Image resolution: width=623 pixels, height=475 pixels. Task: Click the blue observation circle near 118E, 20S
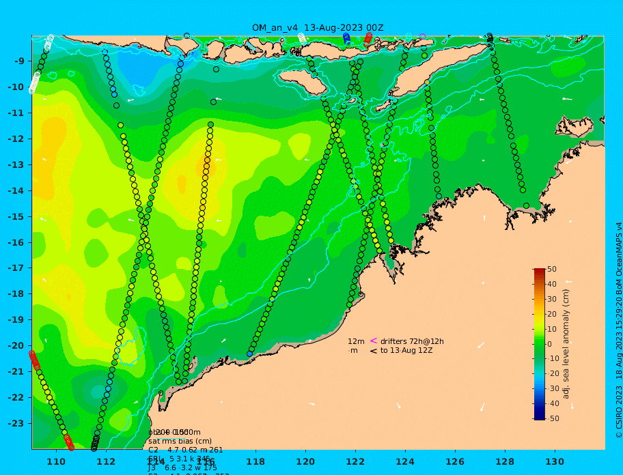pos(249,354)
